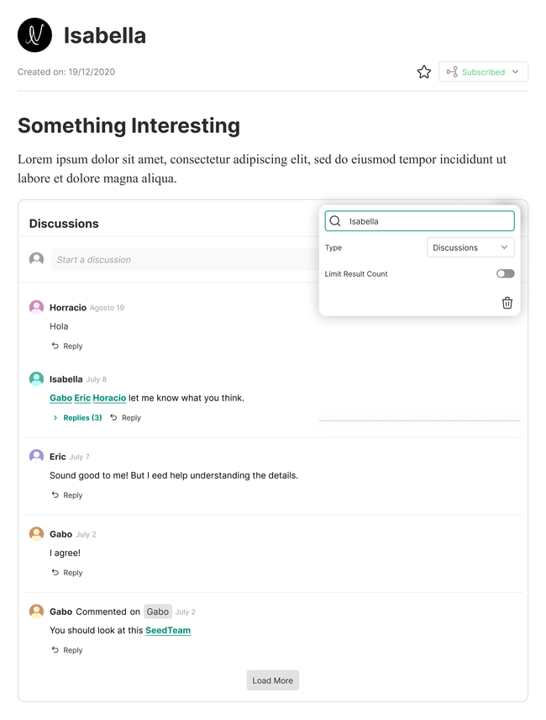Click the star favorite icon
Image resolution: width=546 pixels, height=720 pixels.
click(x=424, y=72)
